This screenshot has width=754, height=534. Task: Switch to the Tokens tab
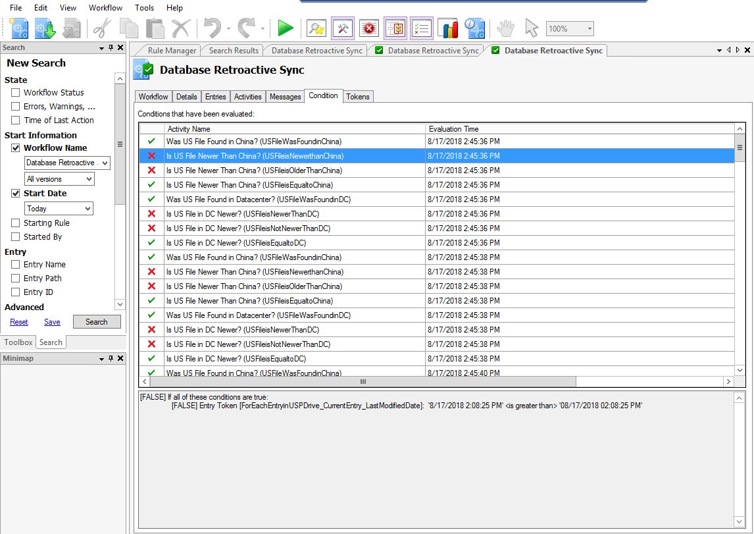(358, 97)
